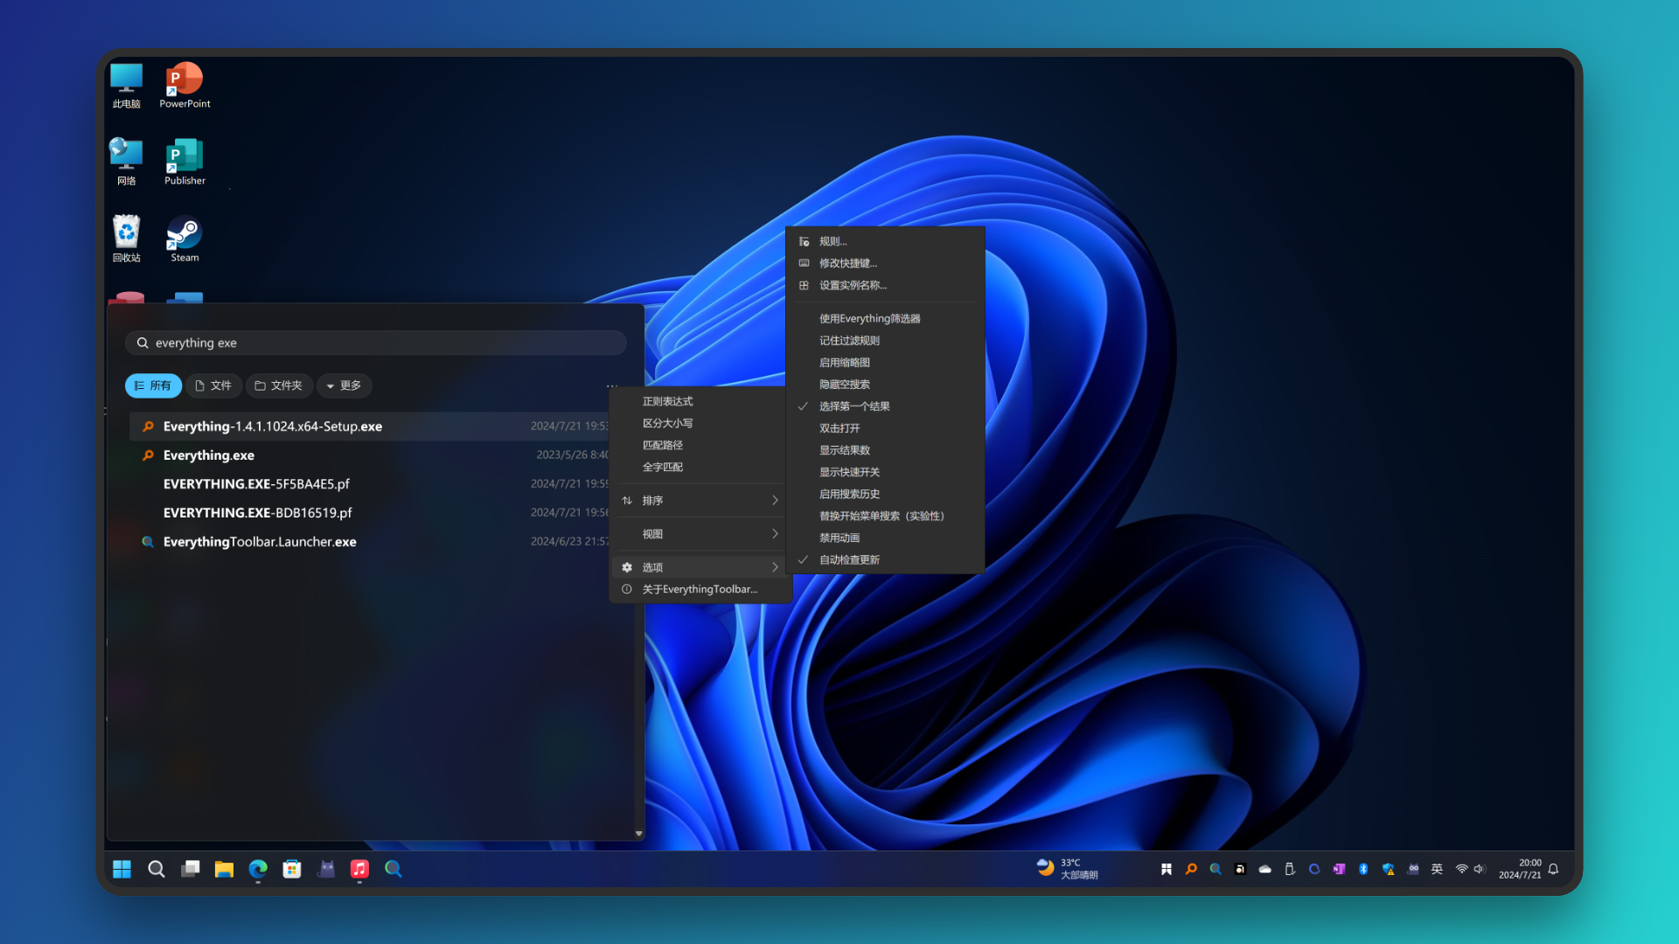This screenshot has width=1679, height=944.
Task: Select the 文件 filter tab
Action: point(213,385)
